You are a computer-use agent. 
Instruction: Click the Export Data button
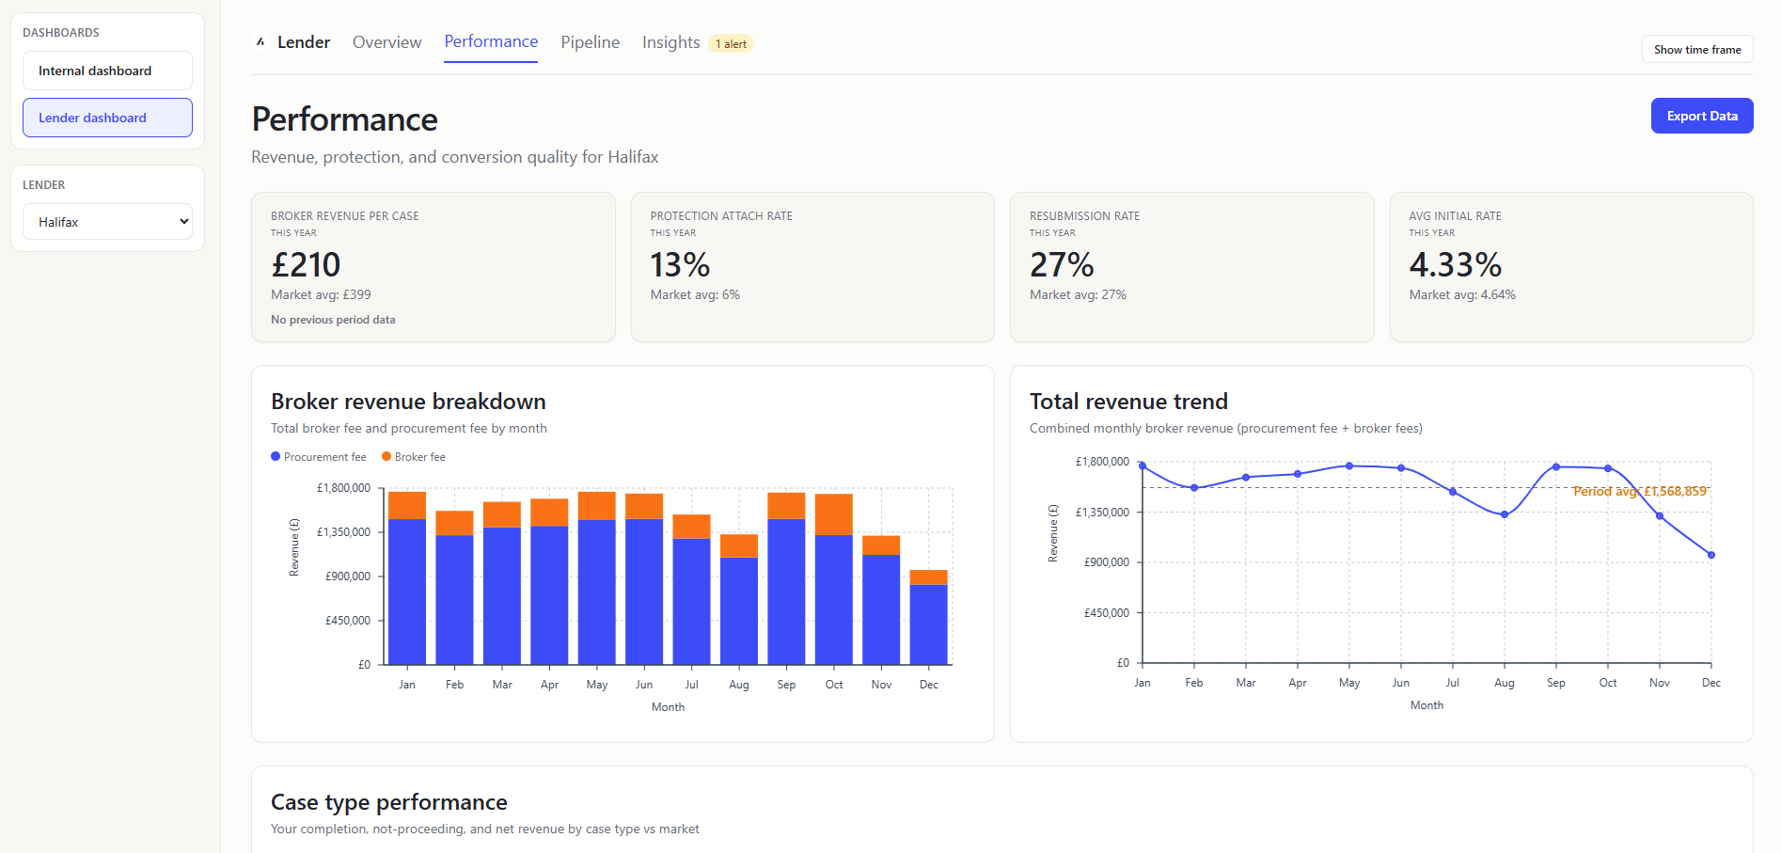(1701, 115)
